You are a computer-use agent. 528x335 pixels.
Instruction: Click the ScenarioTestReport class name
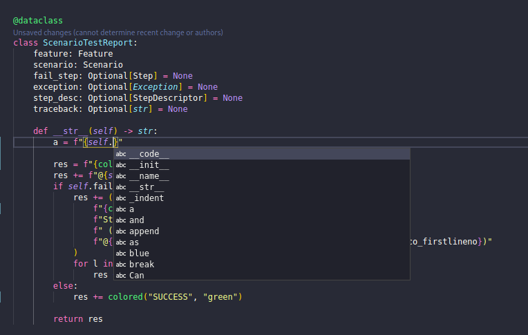tap(88, 43)
